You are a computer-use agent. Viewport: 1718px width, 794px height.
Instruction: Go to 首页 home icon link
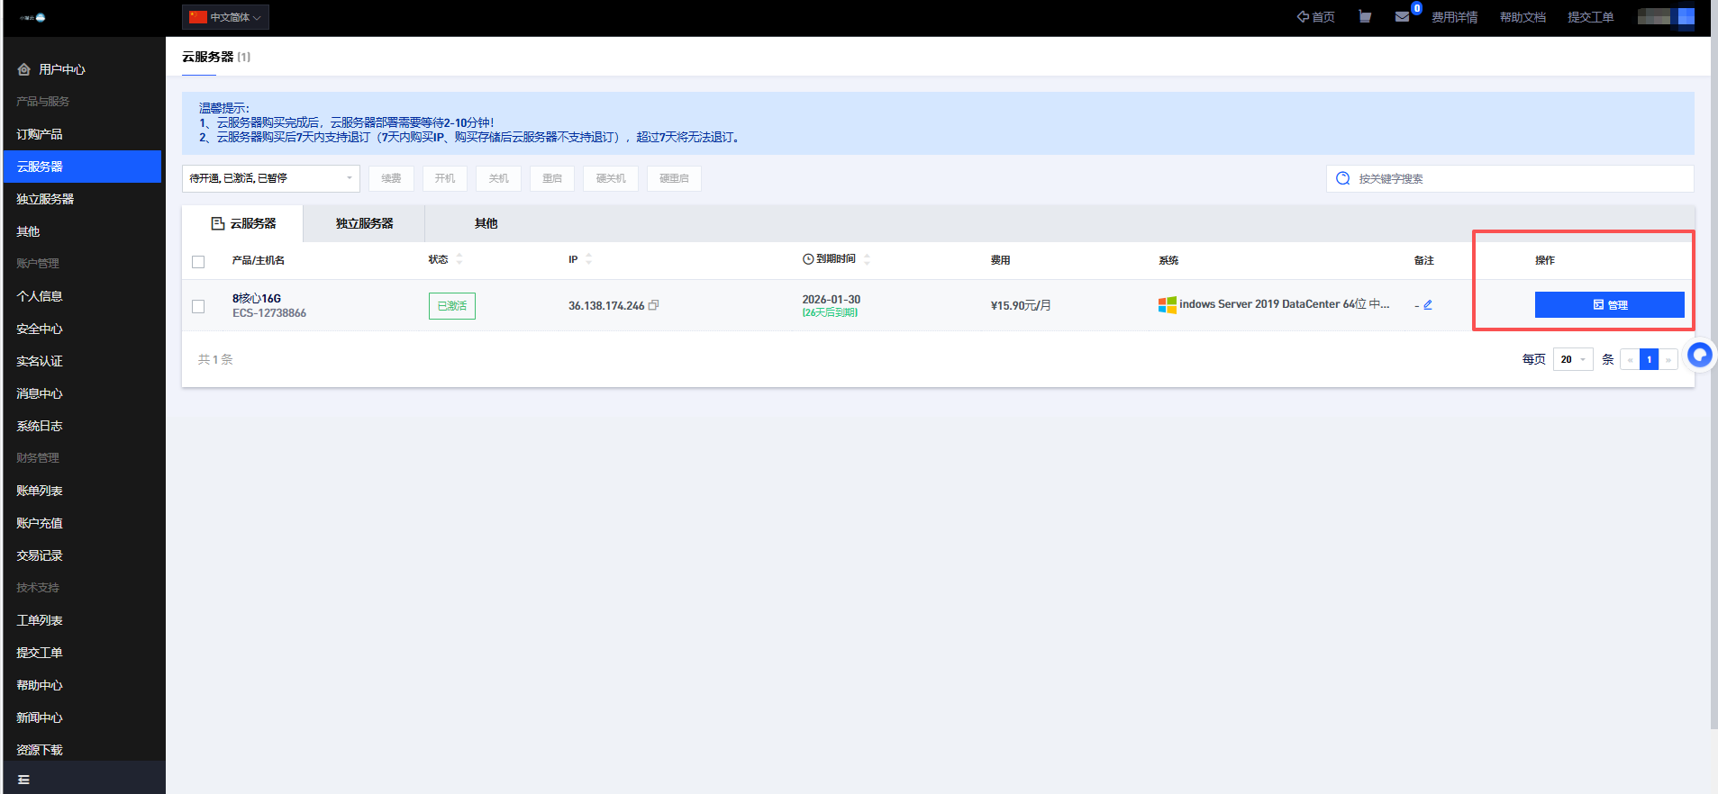pyautogui.click(x=1315, y=17)
